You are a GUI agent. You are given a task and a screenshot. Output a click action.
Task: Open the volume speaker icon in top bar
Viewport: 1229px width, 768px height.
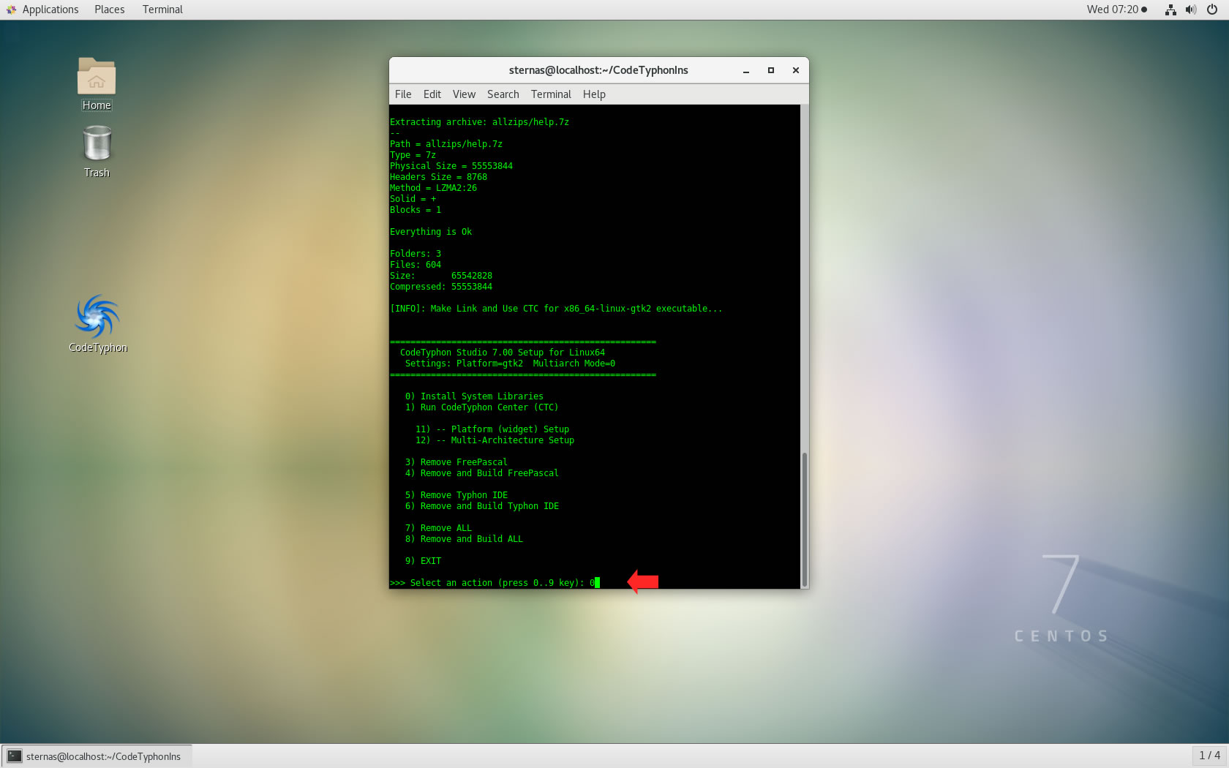pos(1191,10)
